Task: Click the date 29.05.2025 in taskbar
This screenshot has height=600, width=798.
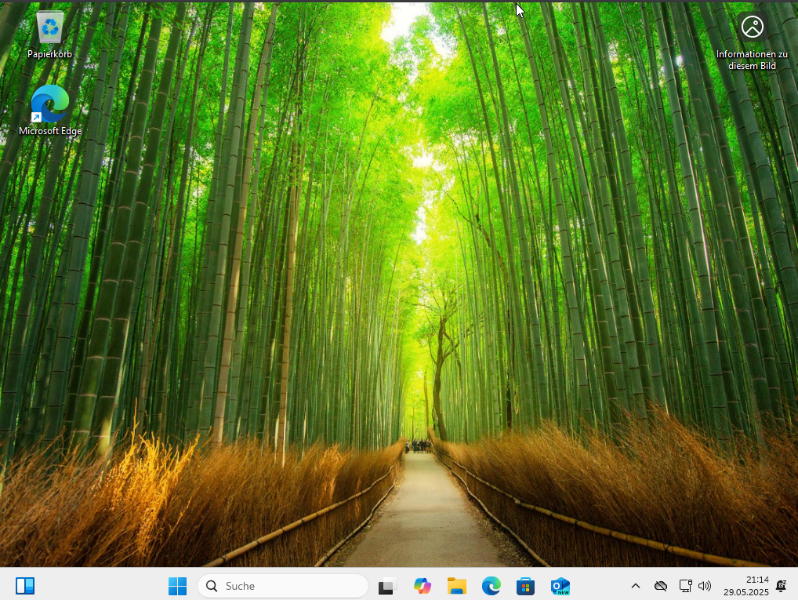Action: 745,592
